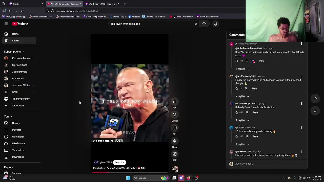Show hidden system tray icons
Viewport: 324px width, 182px height.
point(284,178)
